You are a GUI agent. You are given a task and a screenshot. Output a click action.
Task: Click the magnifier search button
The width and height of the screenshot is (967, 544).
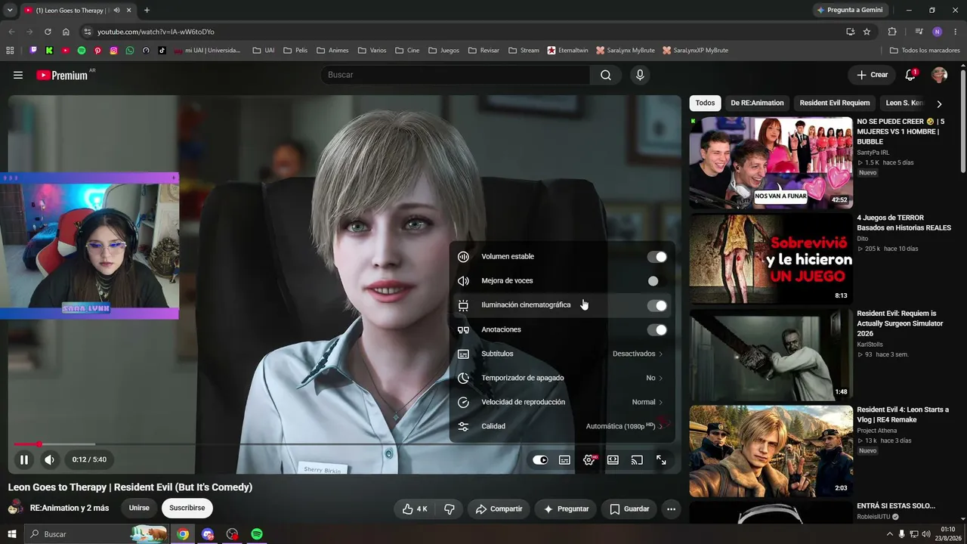point(606,75)
